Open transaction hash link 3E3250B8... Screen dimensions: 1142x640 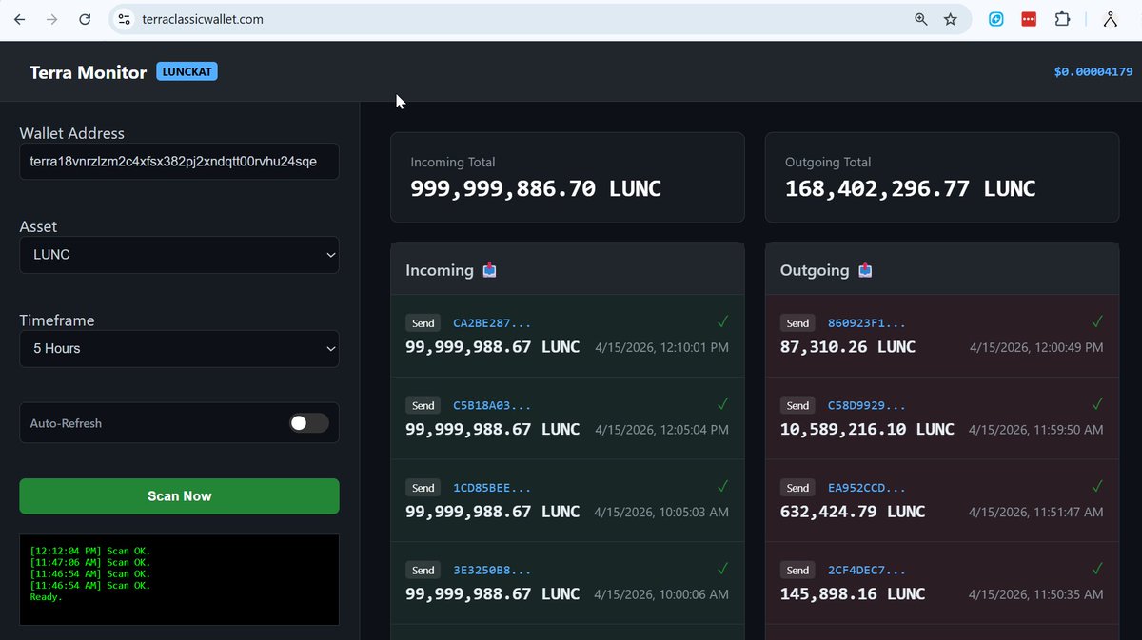point(492,571)
